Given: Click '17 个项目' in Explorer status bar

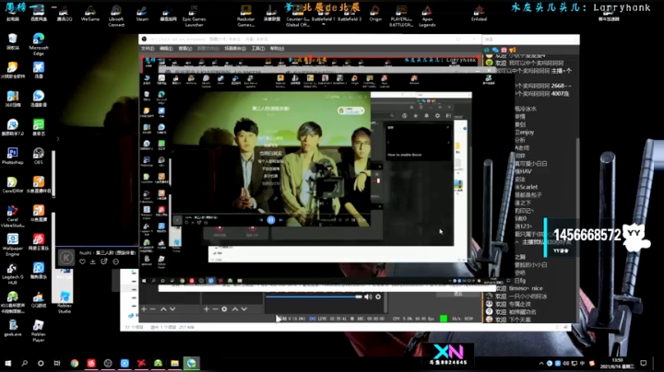Looking at the screenshot, I should [x=134, y=327].
